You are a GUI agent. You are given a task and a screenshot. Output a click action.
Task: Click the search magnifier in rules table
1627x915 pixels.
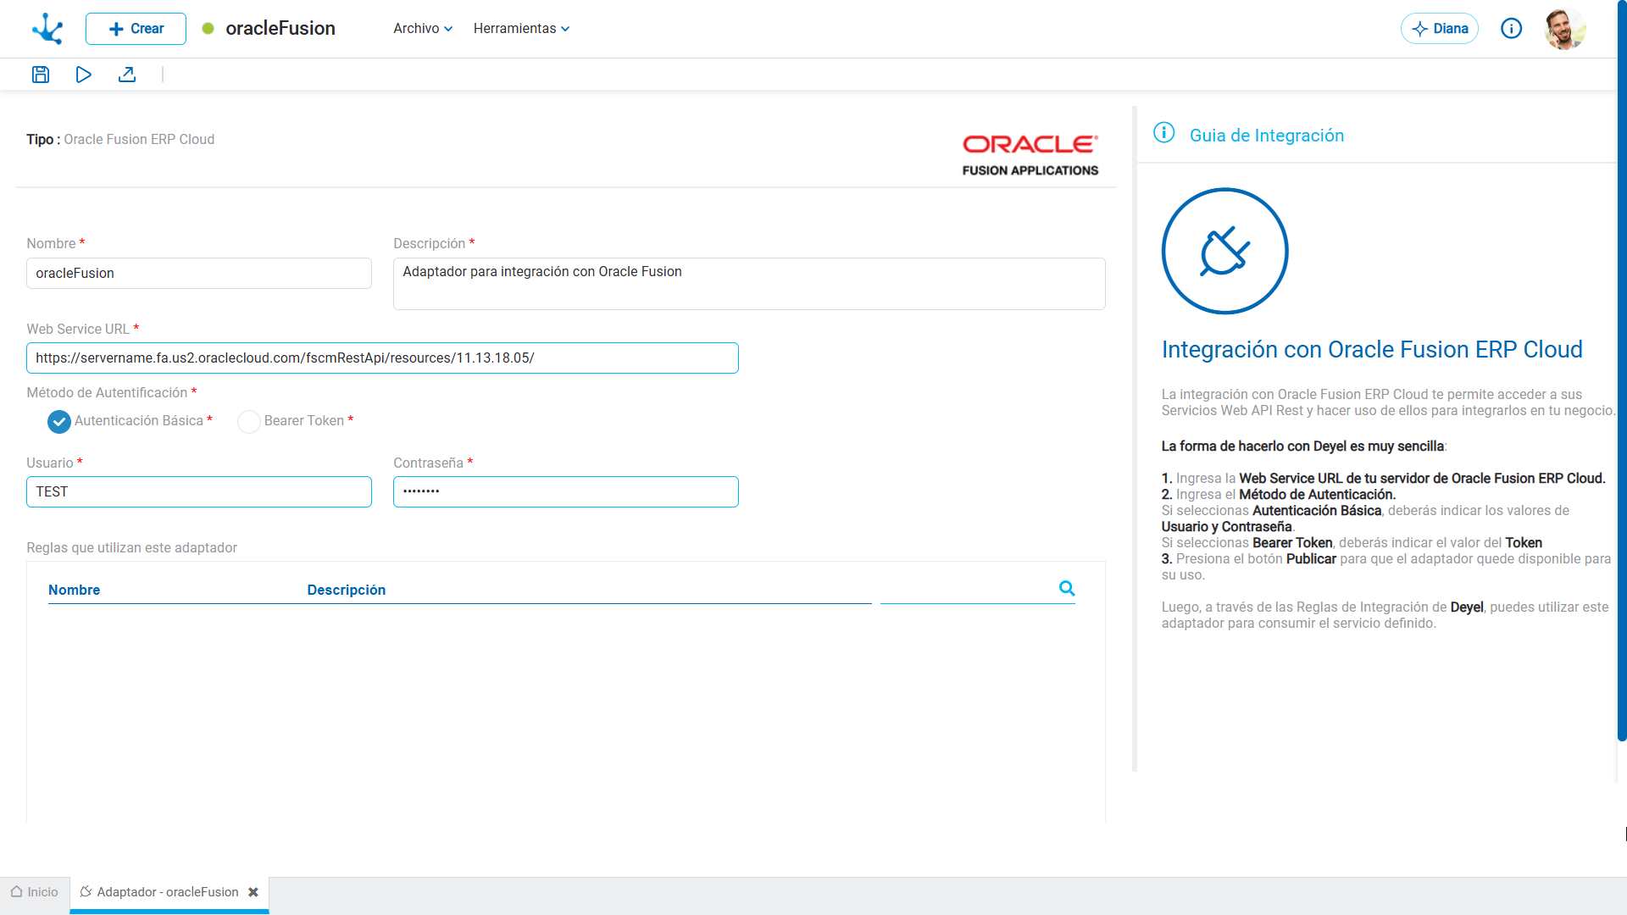point(1067,588)
